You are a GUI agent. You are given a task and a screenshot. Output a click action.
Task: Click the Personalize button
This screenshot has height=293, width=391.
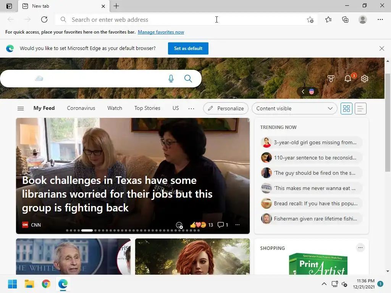(x=226, y=108)
